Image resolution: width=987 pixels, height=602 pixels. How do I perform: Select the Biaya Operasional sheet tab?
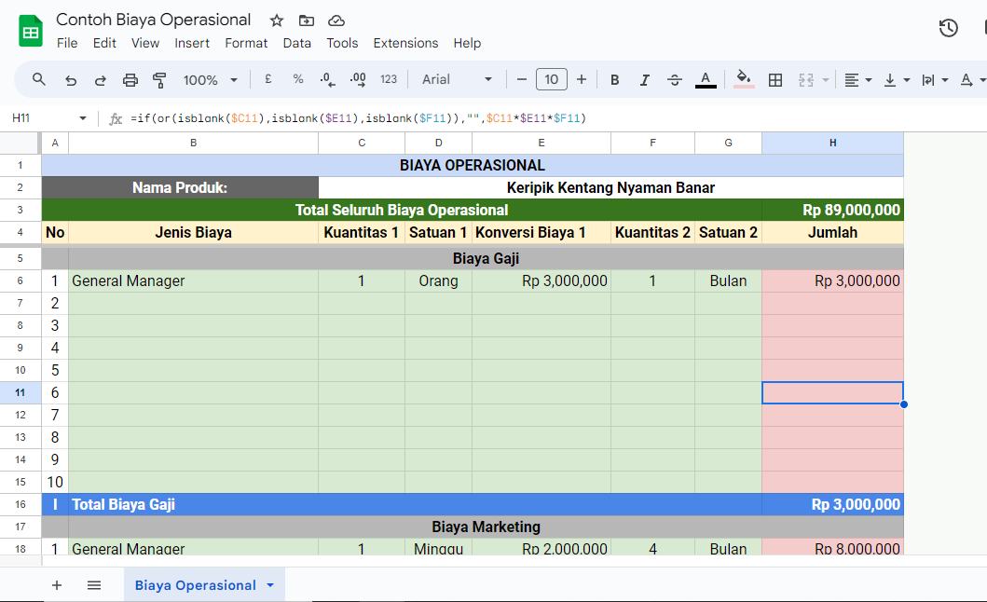(x=204, y=585)
